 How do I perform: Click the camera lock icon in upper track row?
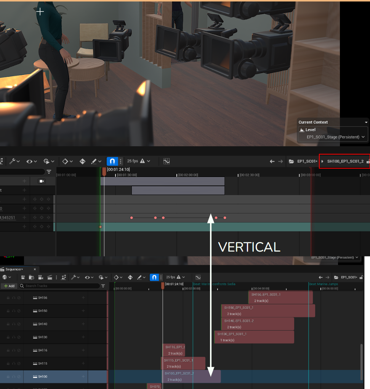(x=42, y=181)
